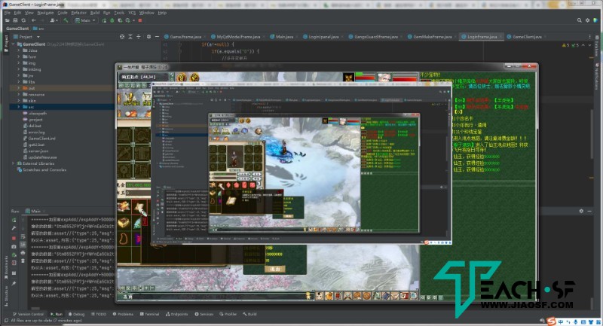The height and width of the screenshot is (326, 603).
Task: Open Run panel settings gear
Action: coord(581,212)
